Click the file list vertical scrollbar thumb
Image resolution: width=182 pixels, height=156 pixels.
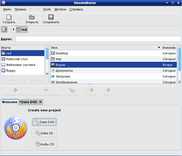[180, 59]
